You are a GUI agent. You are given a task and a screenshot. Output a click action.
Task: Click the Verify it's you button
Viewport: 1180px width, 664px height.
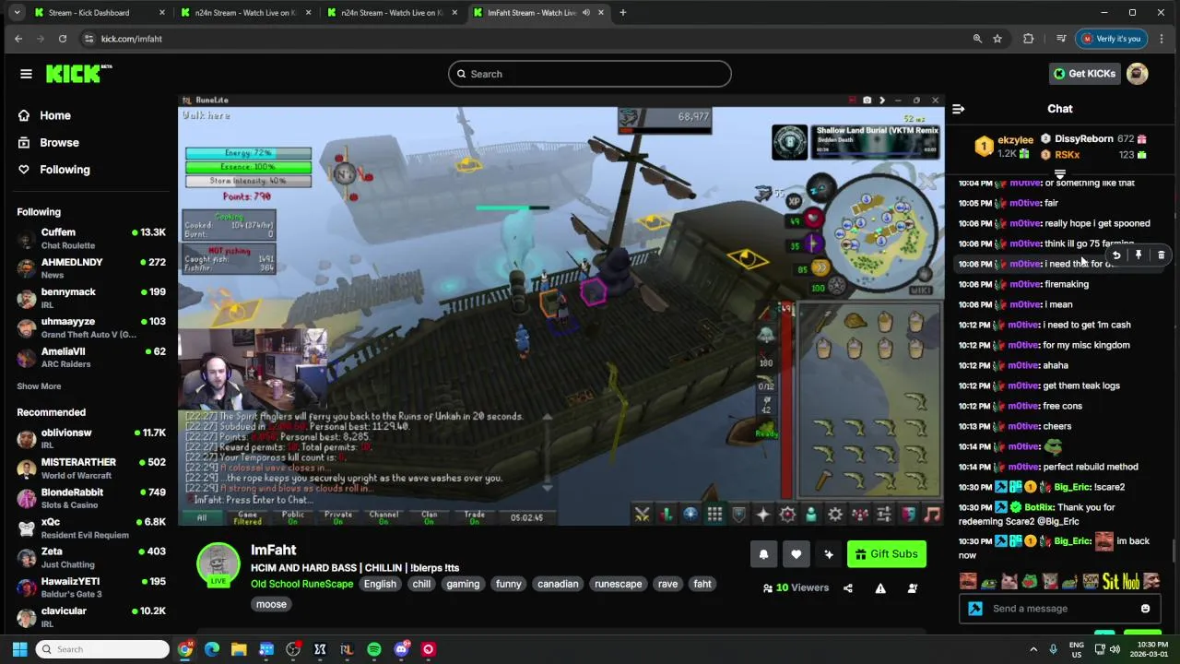tap(1111, 39)
